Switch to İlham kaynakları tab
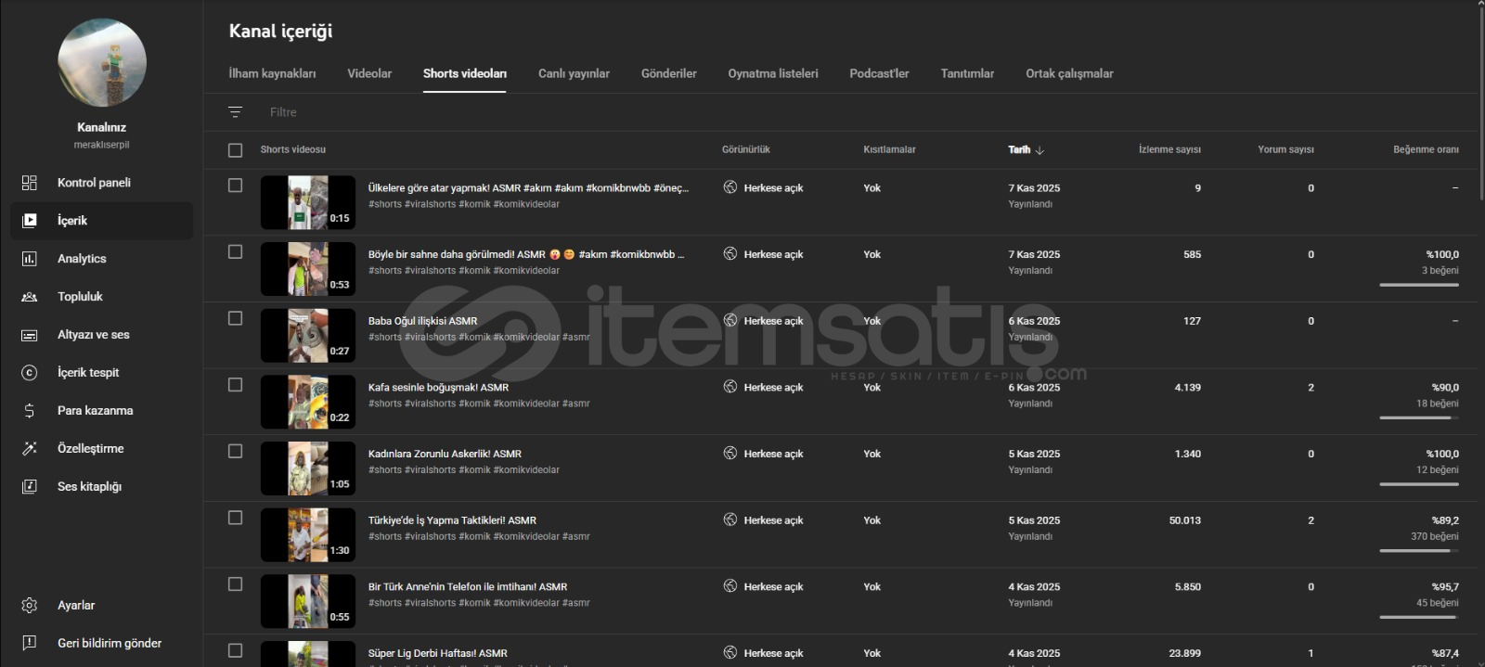 click(272, 73)
